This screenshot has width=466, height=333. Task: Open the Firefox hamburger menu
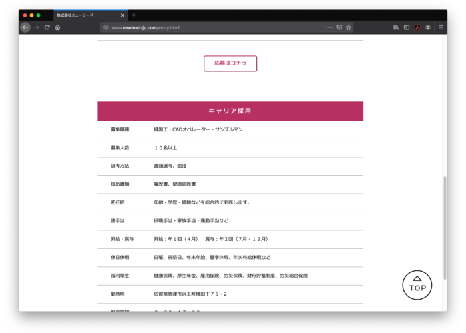pyautogui.click(x=441, y=27)
